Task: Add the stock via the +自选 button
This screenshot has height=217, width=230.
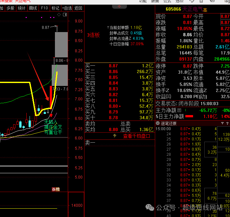Action: tap(67, 8)
